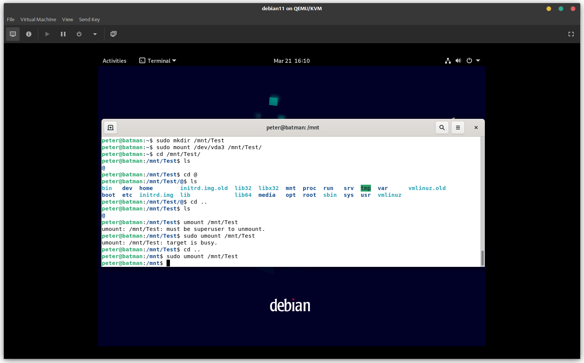584x363 pixels.
Task: Pause the virtual machine
Action: click(x=63, y=34)
